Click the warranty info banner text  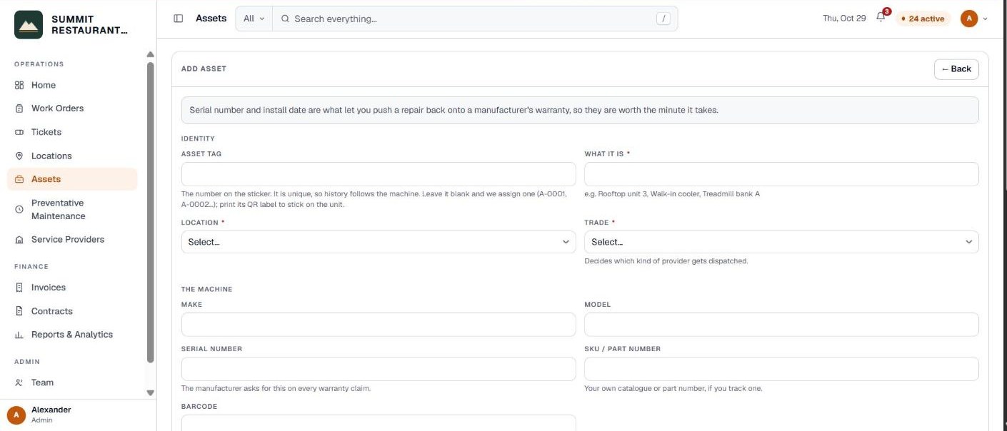pos(454,111)
